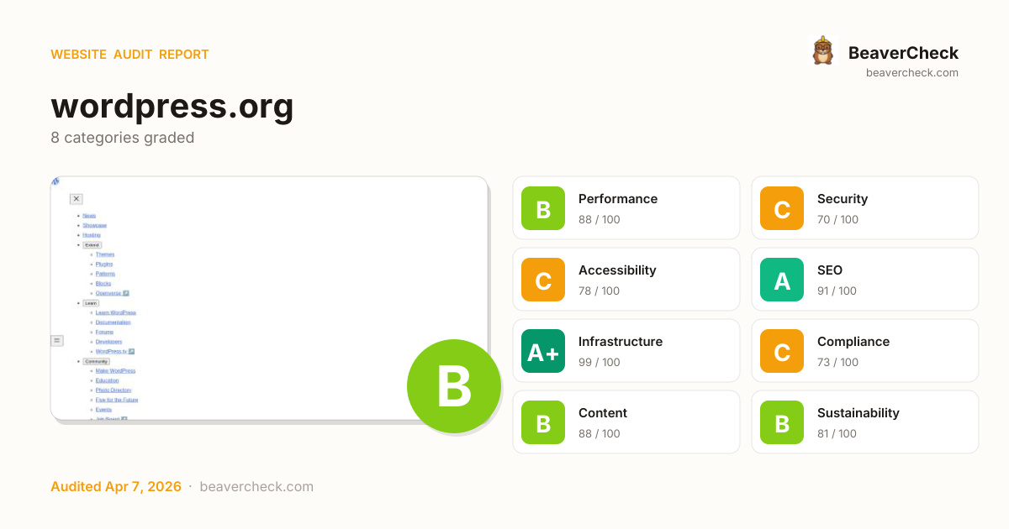
Task: Click the Performance grade B badge
Action: pyautogui.click(x=543, y=208)
